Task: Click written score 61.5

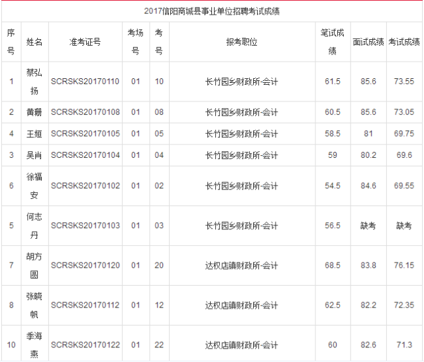Action: tap(333, 82)
